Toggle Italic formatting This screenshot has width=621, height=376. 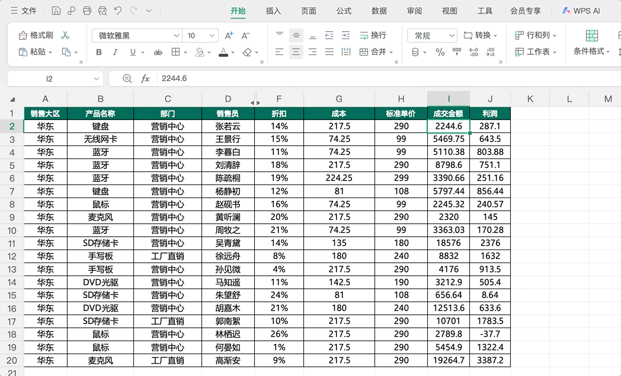point(115,52)
